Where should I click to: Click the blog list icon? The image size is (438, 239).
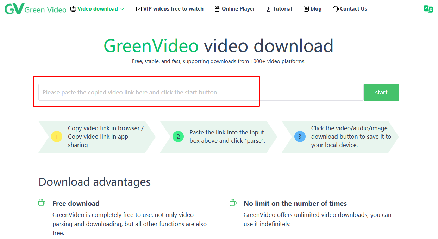pos(306,9)
